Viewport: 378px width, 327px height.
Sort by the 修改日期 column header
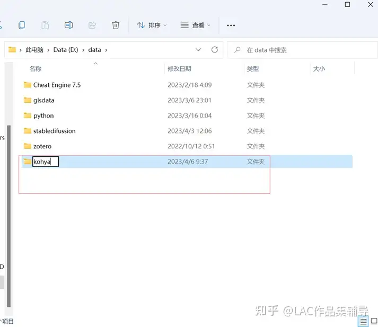(179, 69)
